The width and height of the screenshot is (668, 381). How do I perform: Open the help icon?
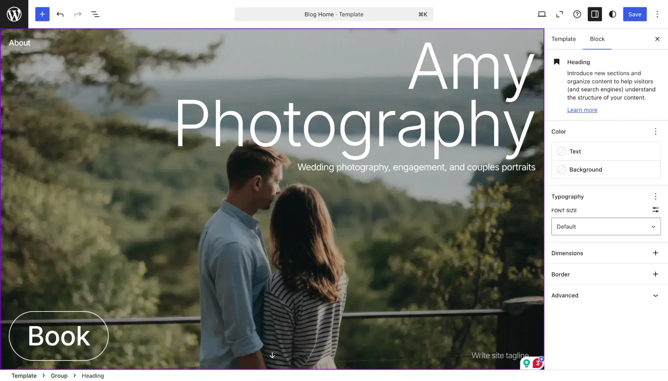click(577, 14)
